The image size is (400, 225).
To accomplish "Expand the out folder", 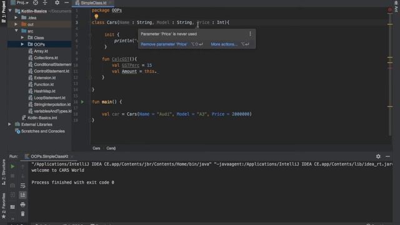I will point(16,24).
